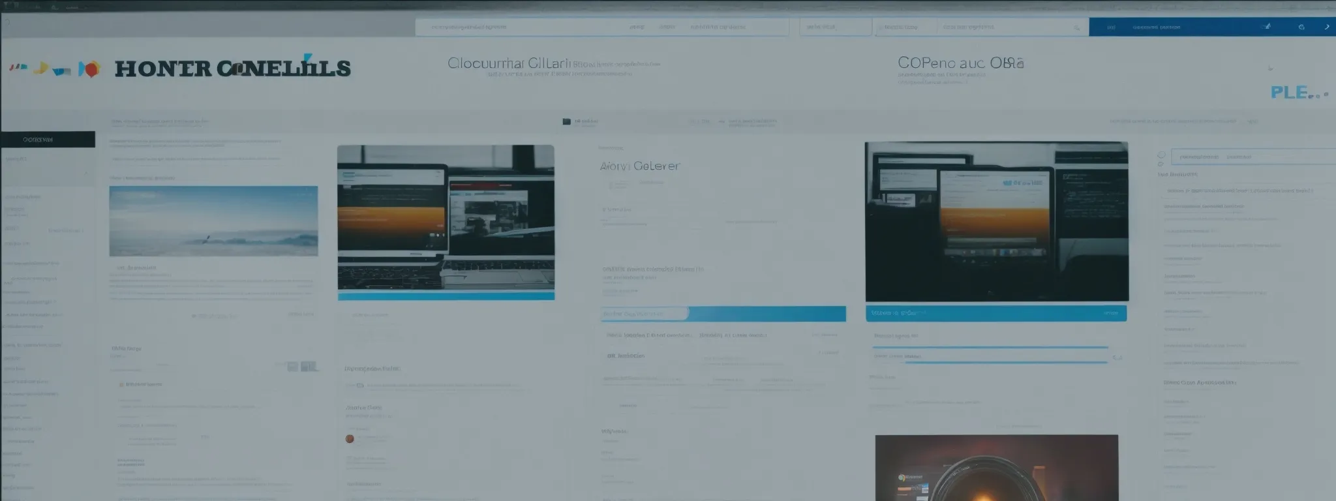Viewport: 1336px width, 501px height.
Task: Select the lower radio circle beside right input
Action: coord(1161,164)
